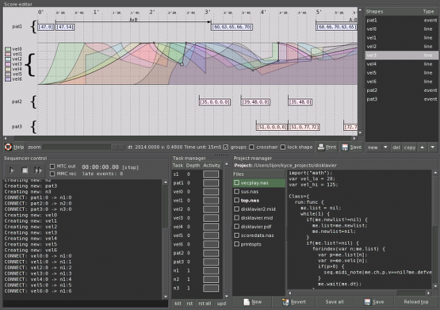Click the code editor vertical scrollbar
Screen dimensions: 440x310
click(435, 229)
